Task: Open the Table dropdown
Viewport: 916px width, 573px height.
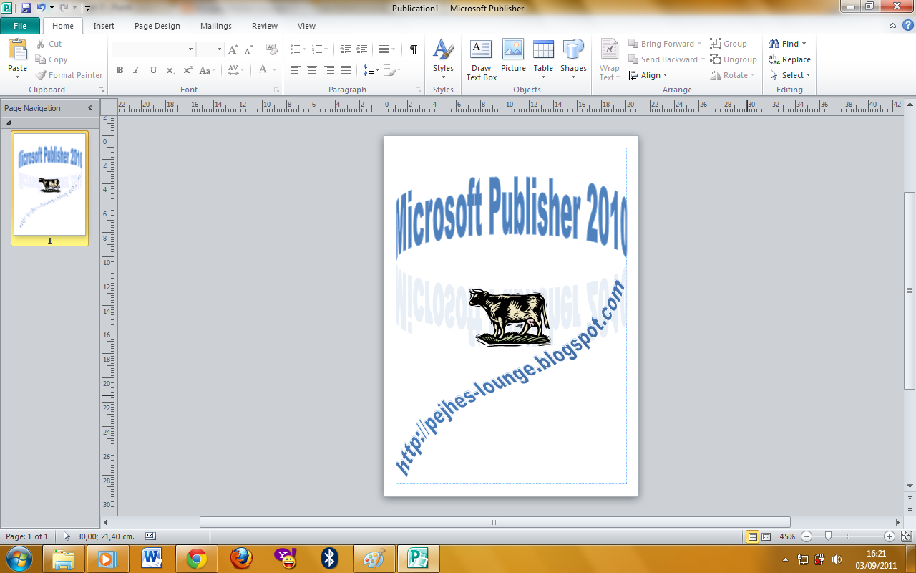Action: (x=543, y=59)
